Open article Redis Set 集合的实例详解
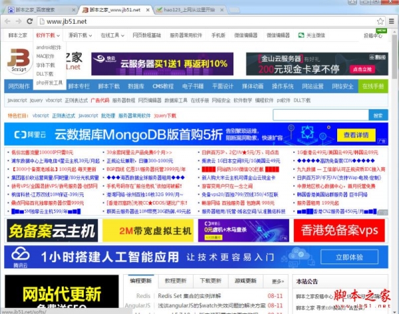This screenshot has width=399, height=314. coord(190,296)
